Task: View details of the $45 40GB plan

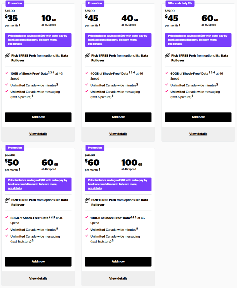Action: tap(118, 134)
